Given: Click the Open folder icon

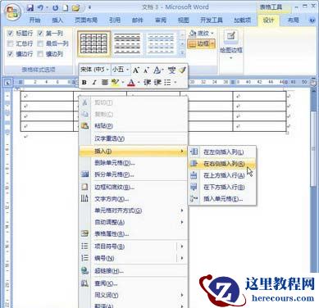Looking at the screenshot, I should 75,8.
